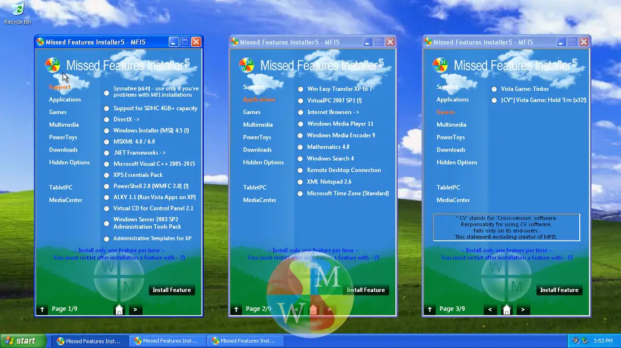Open Applications category in Page 1/9 window
The width and height of the screenshot is (621, 348).
65,100
